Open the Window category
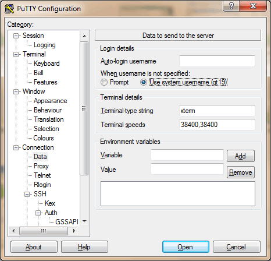Screen dimensions: 271x261 pos(34,91)
